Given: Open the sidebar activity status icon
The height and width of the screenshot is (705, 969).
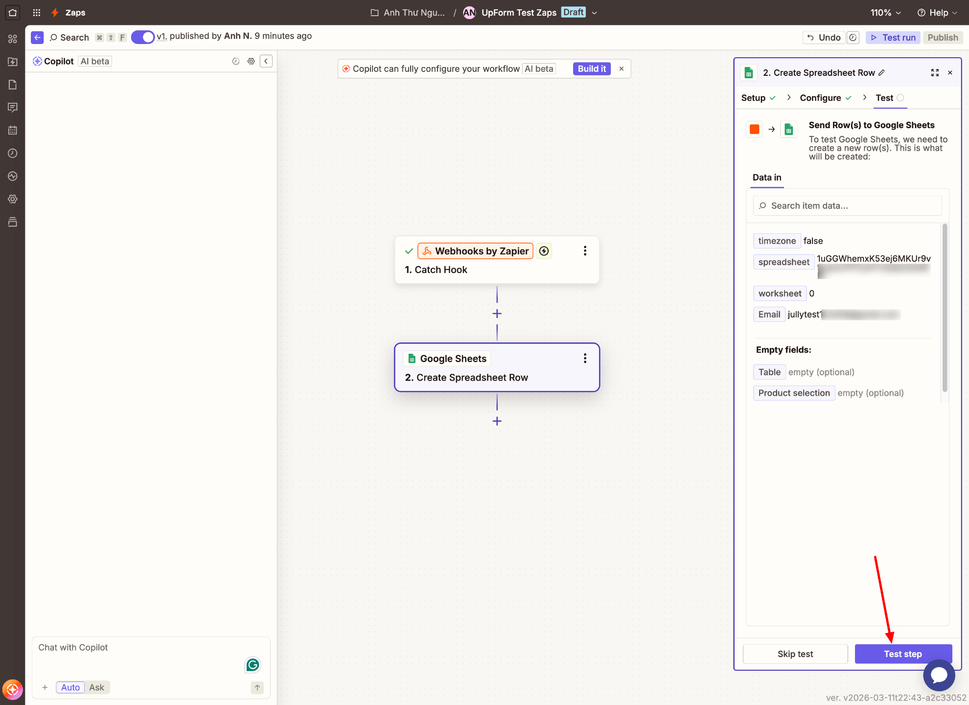Looking at the screenshot, I should pos(13,176).
